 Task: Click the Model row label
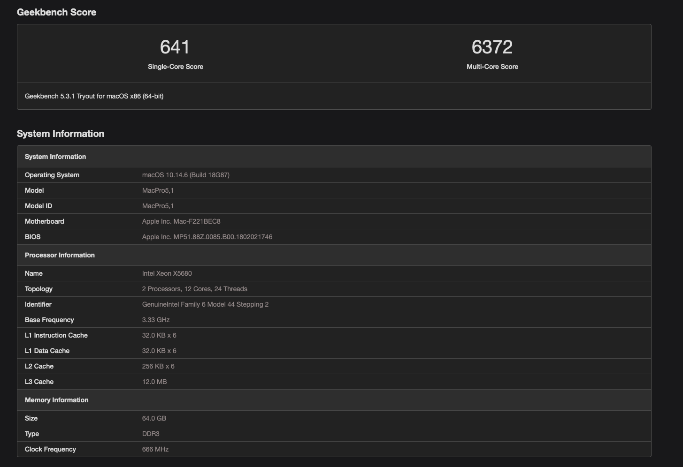click(x=34, y=190)
